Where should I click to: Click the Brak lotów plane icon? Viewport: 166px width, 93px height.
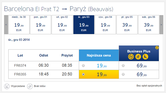(x=30, y=86)
